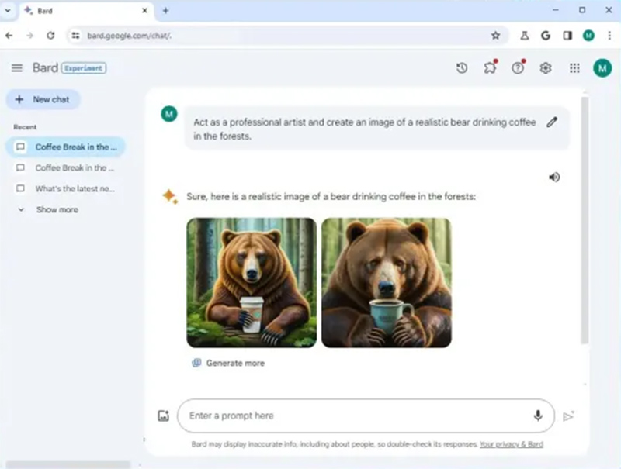621x469 pixels.
Task: Close the Bard browser tab
Action: click(x=145, y=11)
